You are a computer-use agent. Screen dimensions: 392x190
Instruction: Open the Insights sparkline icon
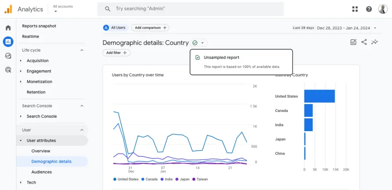375,42
